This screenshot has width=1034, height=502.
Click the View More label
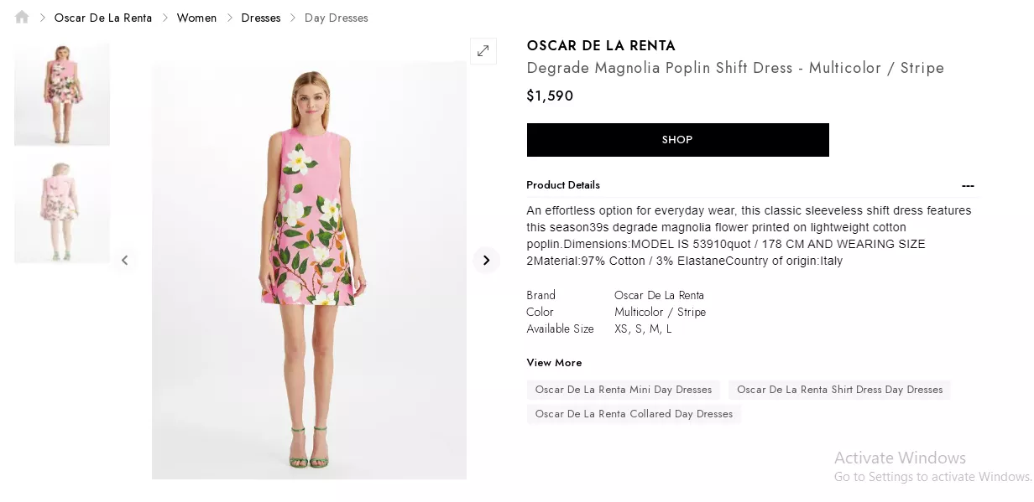[x=554, y=363]
